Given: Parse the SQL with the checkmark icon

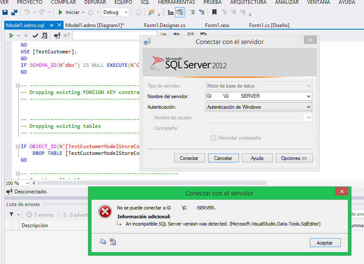Looking at the screenshot, I should (x=35, y=36).
